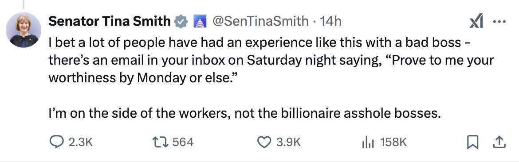Bookmark this tweet

[472, 142]
